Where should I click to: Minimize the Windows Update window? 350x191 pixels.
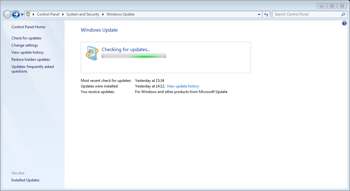click(321, 6)
